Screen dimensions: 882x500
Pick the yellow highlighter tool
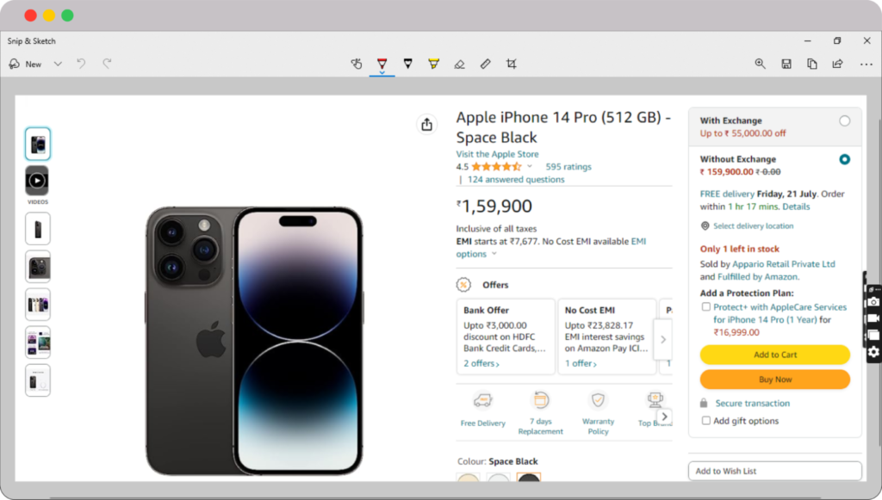point(433,64)
